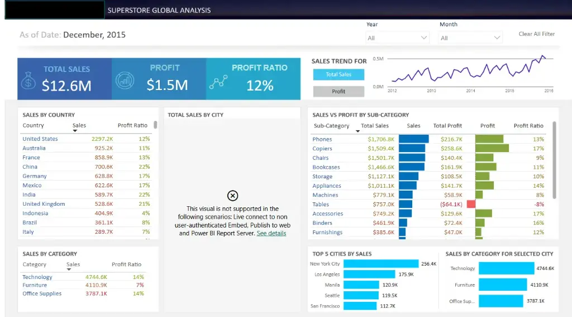Select Technology in Sales by Category table
Screen dimensions: 572x317
(x=84, y=277)
